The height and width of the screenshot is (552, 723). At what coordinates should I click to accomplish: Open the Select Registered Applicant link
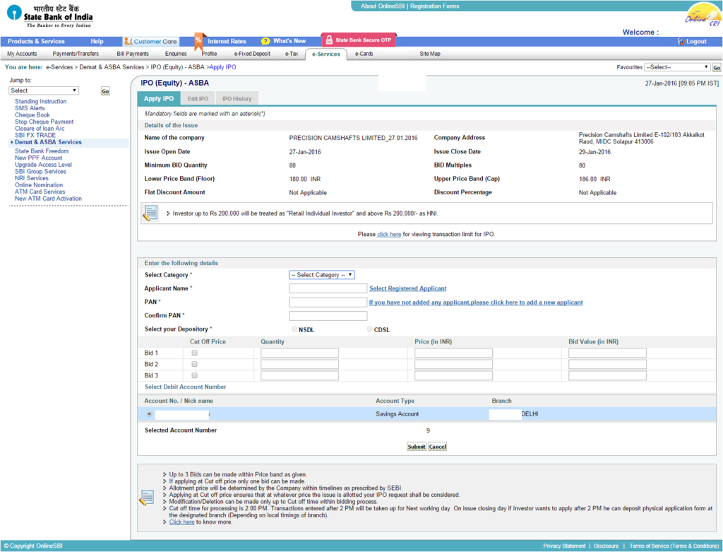tap(408, 288)
